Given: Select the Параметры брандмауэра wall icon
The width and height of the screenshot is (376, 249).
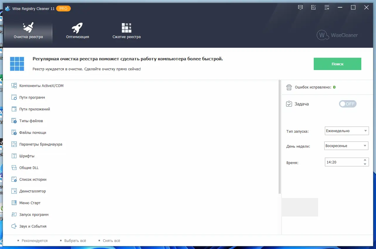Looking at the screenshot, I should pyautogui.click(x=14, y=144).
